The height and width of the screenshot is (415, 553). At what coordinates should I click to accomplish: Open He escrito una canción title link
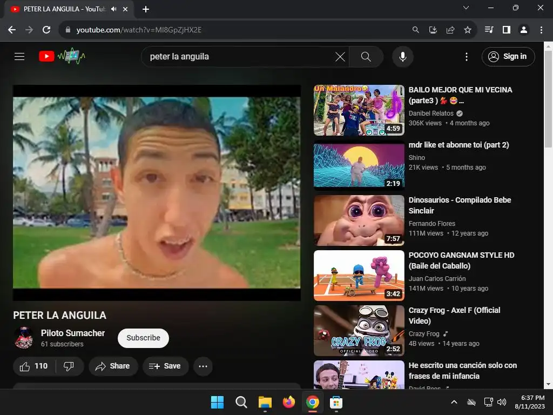(x=463, y=371)
